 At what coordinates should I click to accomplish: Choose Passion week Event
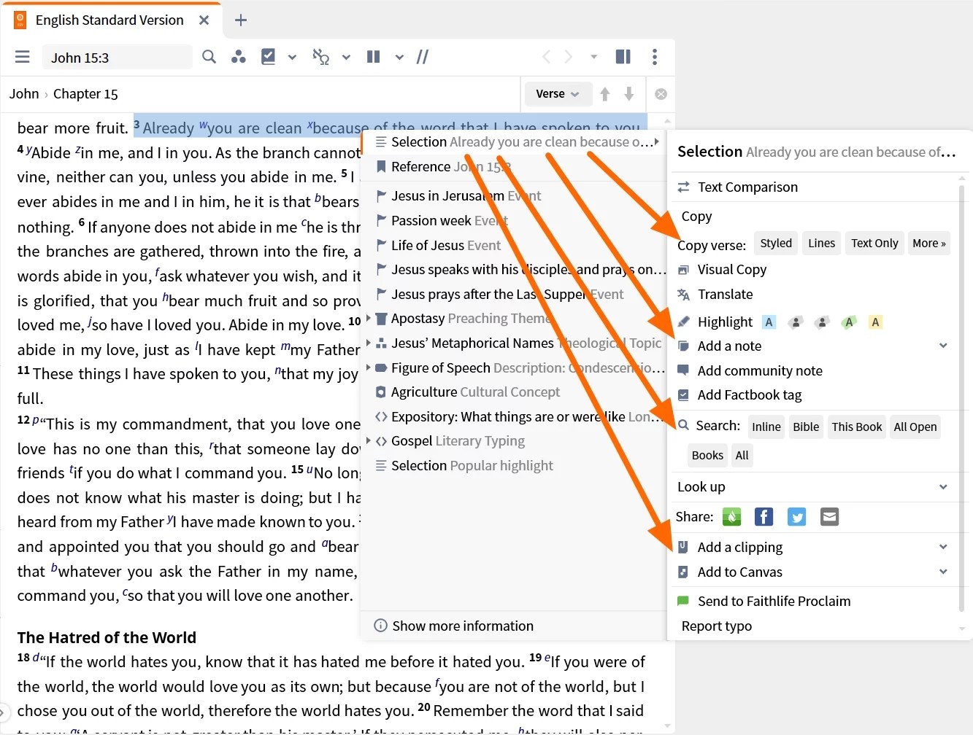coord(515,221)
